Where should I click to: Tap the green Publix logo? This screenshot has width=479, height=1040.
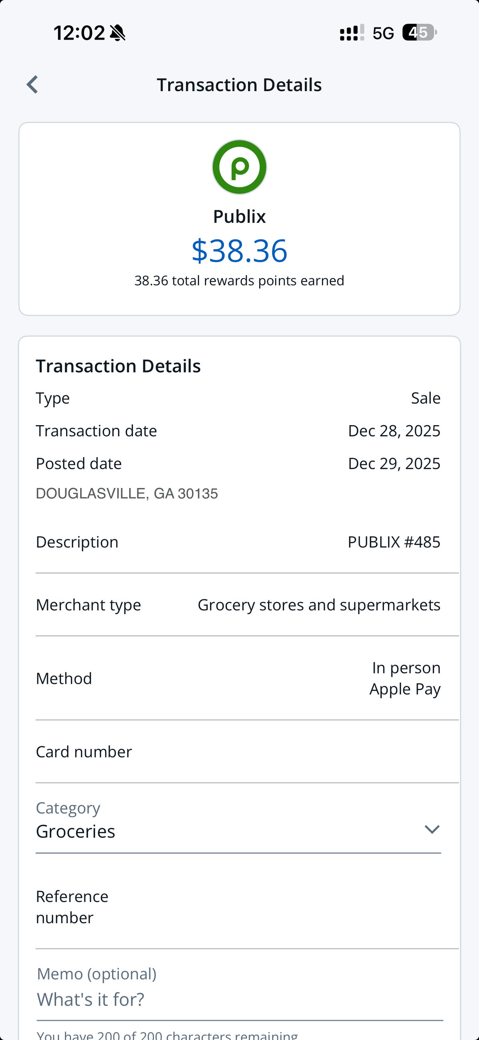[x=239, y=167]
